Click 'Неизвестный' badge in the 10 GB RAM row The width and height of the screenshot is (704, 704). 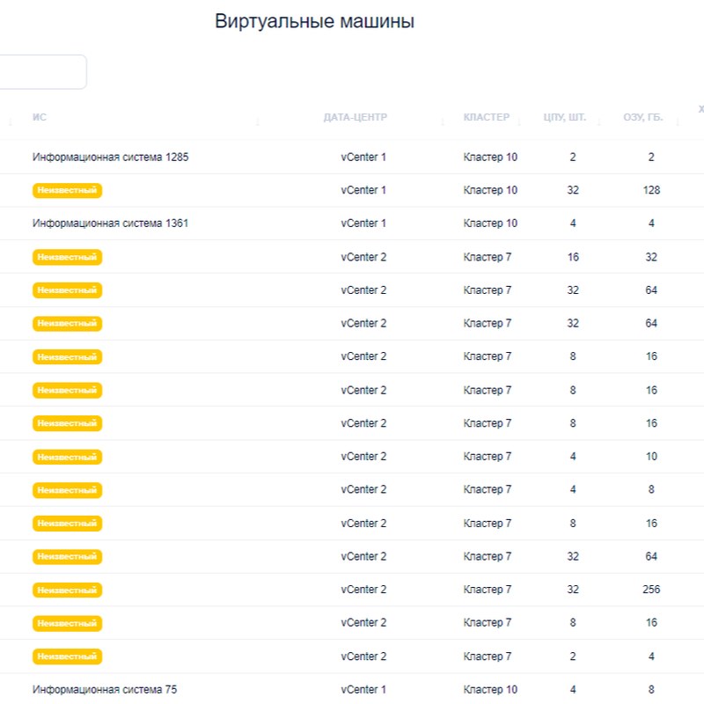pos(68,457)
